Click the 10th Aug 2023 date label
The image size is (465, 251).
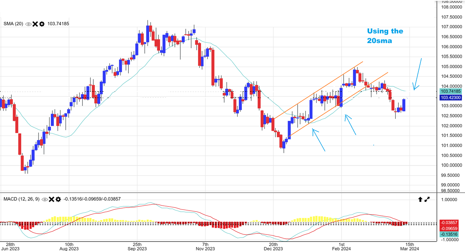point(69,246)
